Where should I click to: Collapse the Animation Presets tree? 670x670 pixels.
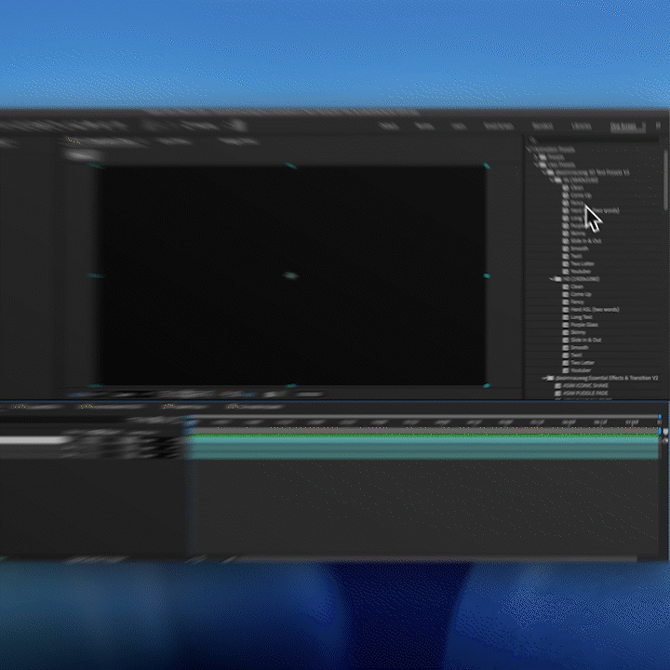pyautogui.click(x=529, y=149)
